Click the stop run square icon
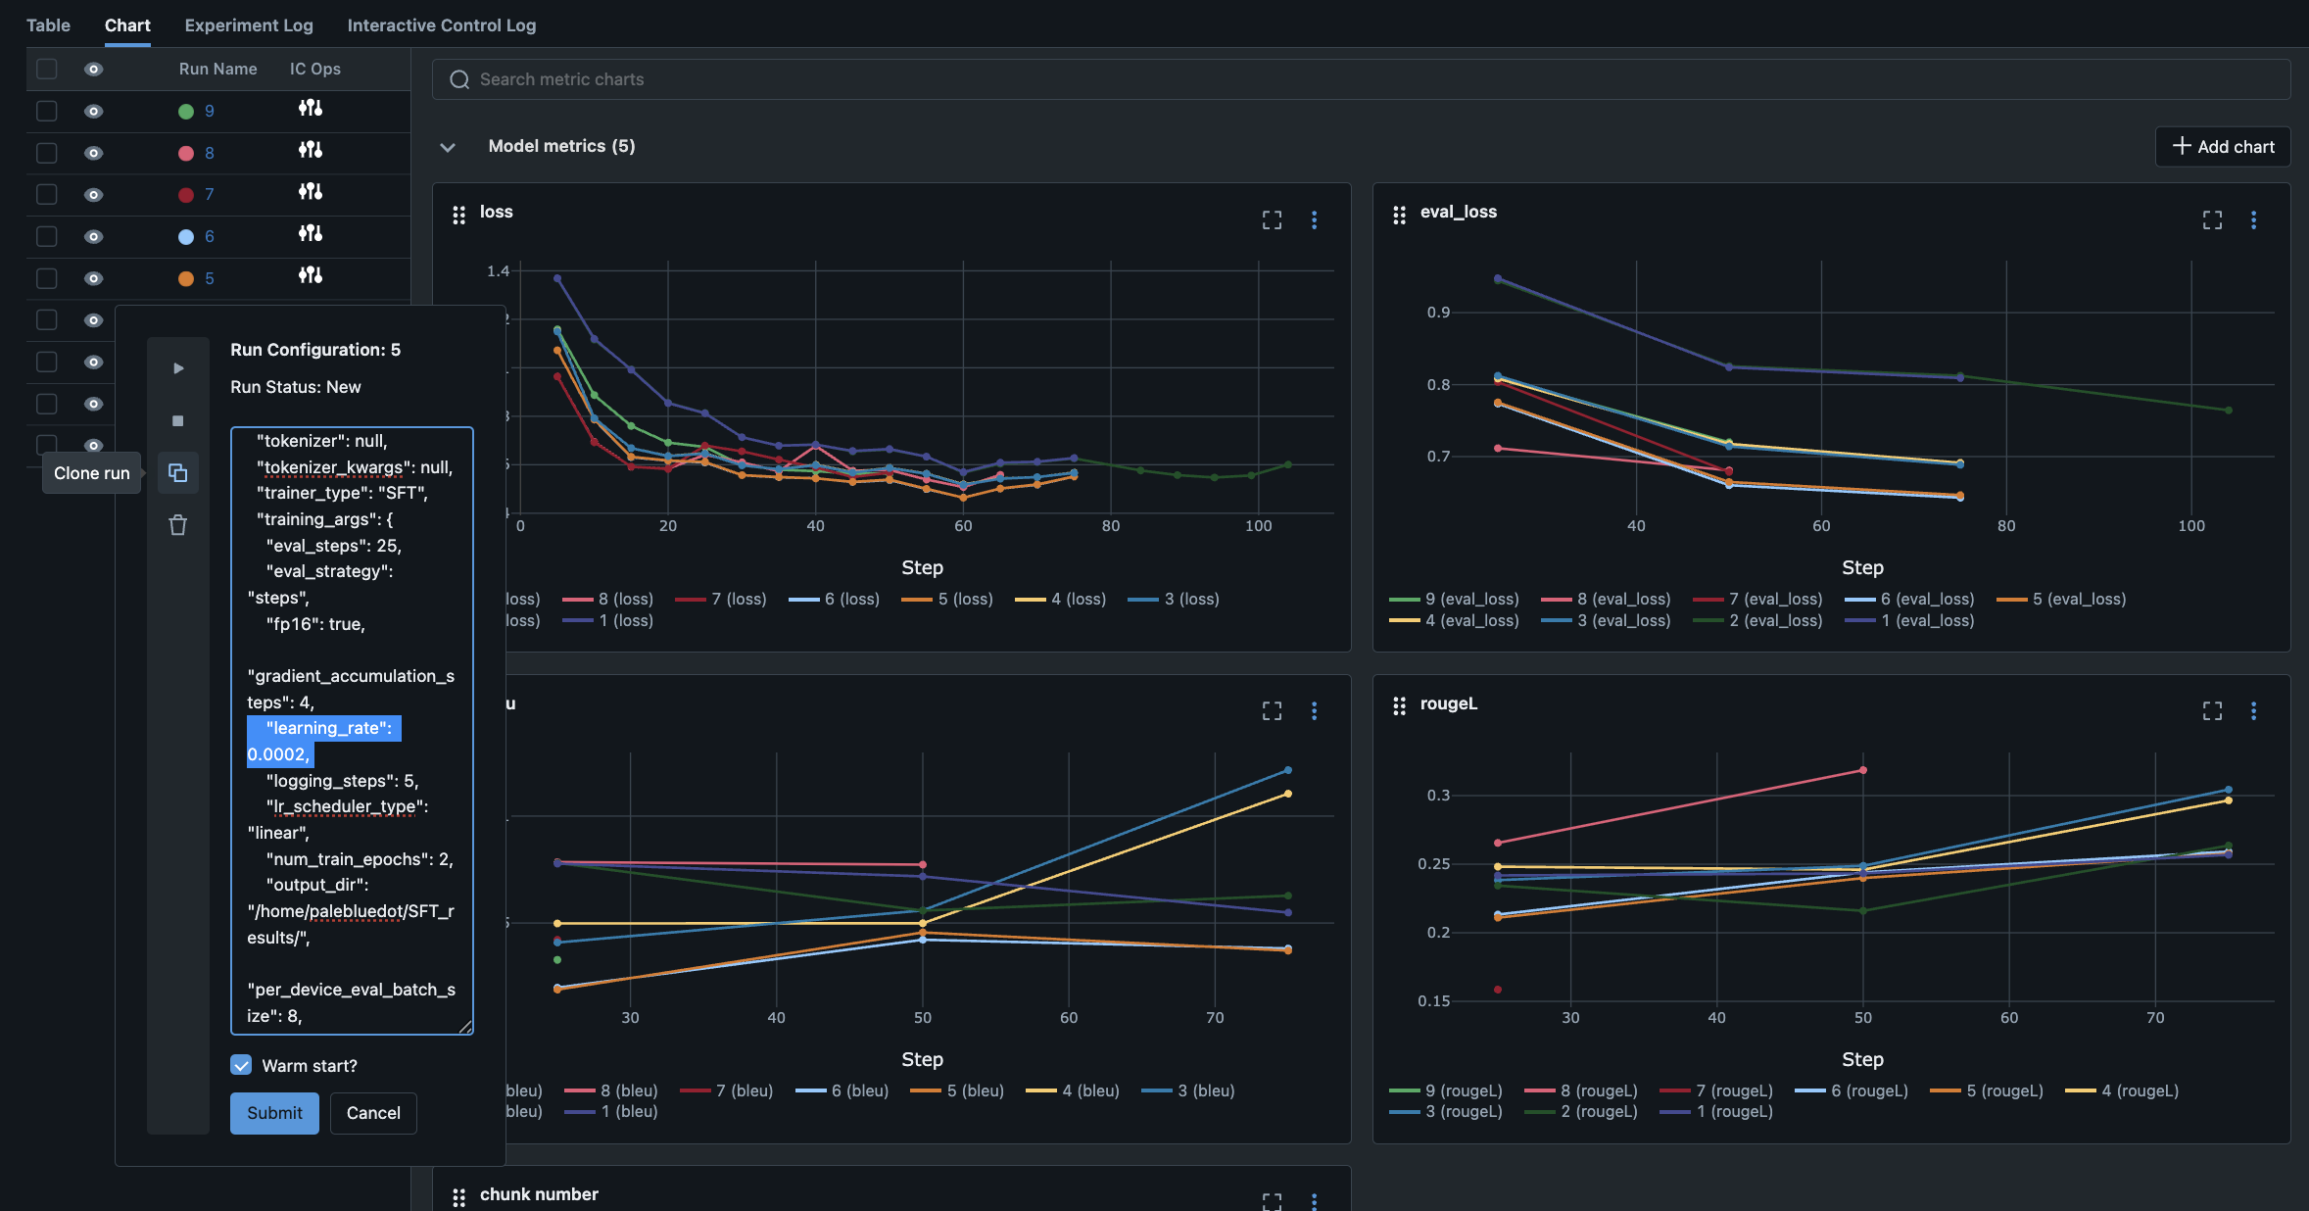 click(178, 420)
